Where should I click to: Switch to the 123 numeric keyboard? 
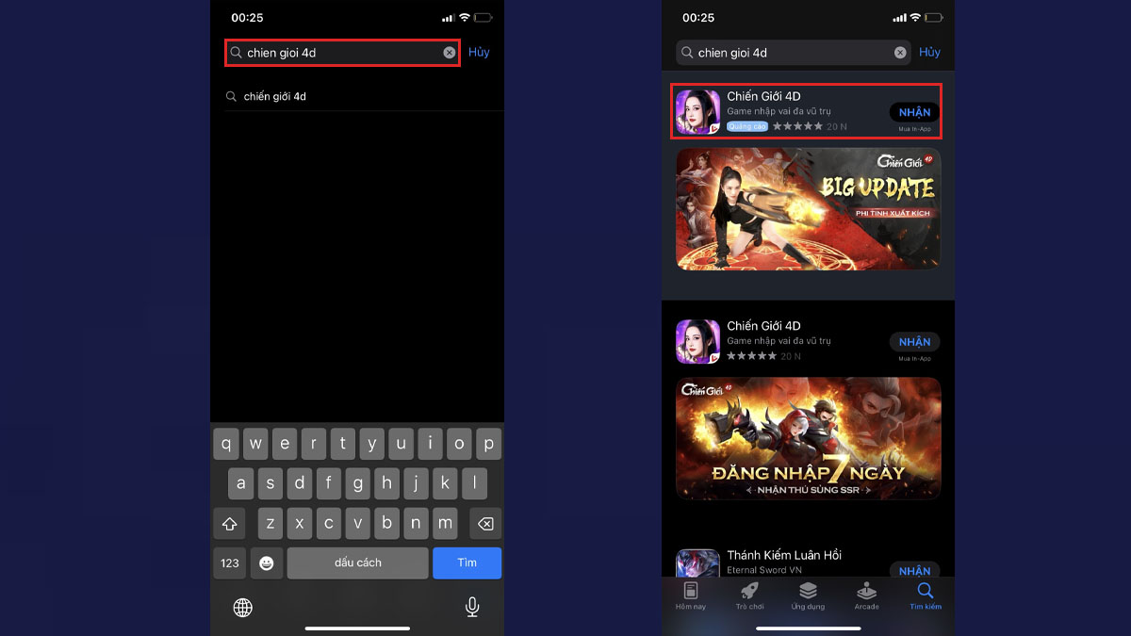point(230,563)
